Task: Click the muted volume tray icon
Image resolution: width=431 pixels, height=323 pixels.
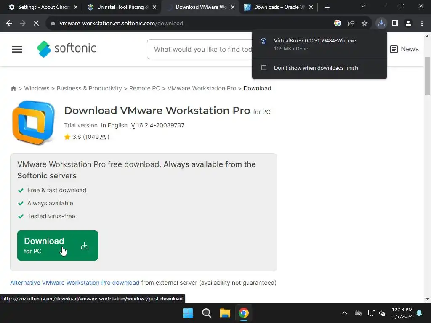Action: point(382,313)
